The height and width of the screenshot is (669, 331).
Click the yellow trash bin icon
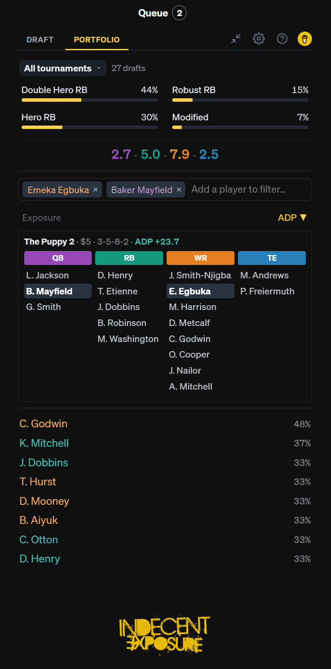point(305,39)
